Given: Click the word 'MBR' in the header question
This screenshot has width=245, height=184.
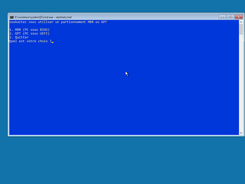Looking at the screenshot, I should click(x=91, y=22).
